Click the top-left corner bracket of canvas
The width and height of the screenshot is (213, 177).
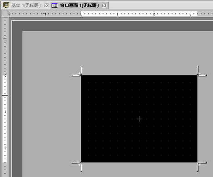coord(77,71)
